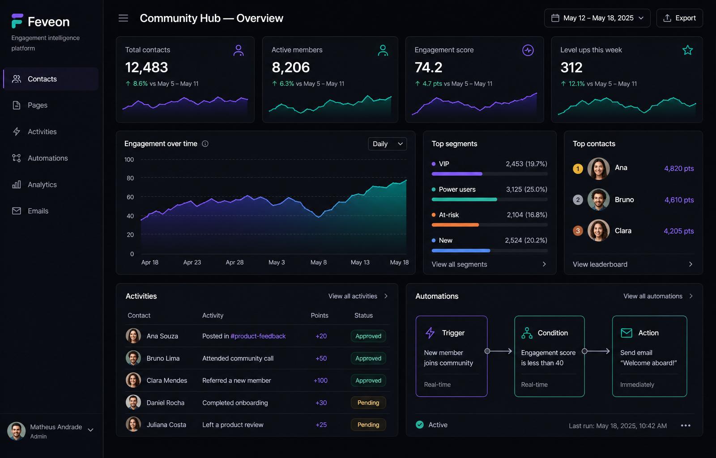Viewport: 716px width, 458px height.
Task: Click the "Referred a new member" activity text
Action: [x=237, y=380]
